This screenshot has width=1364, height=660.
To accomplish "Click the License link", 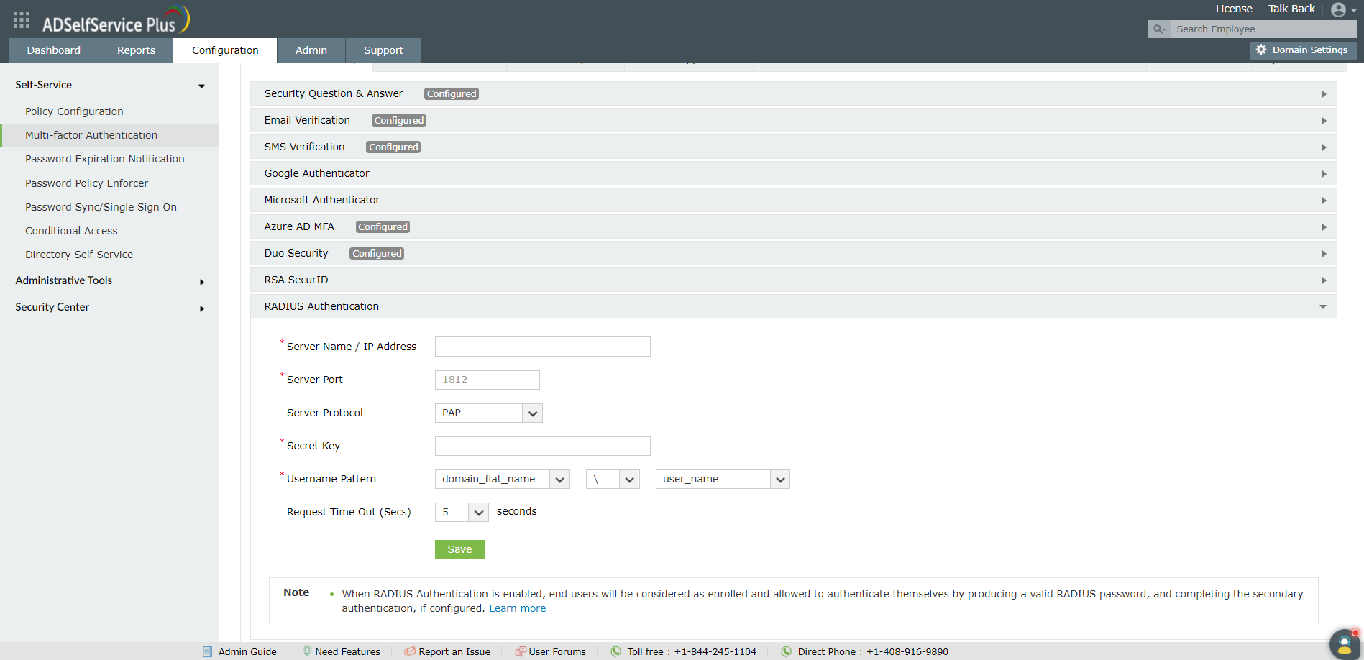I will (1234, 9).
